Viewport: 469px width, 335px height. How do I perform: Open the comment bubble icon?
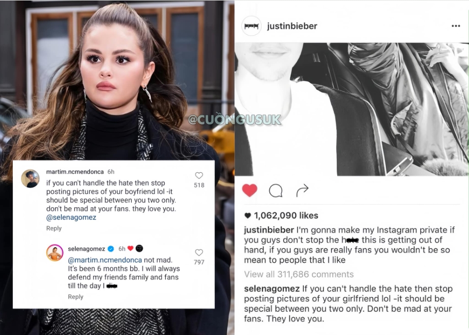(275, 191)
